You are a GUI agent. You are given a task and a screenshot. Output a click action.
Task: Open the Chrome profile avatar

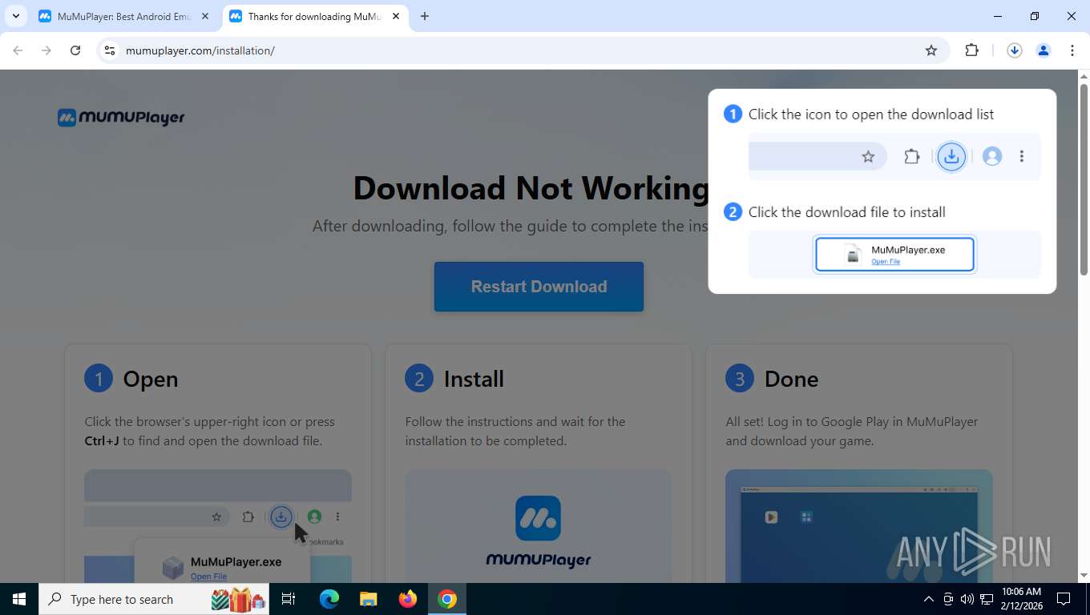(1044, 50)
